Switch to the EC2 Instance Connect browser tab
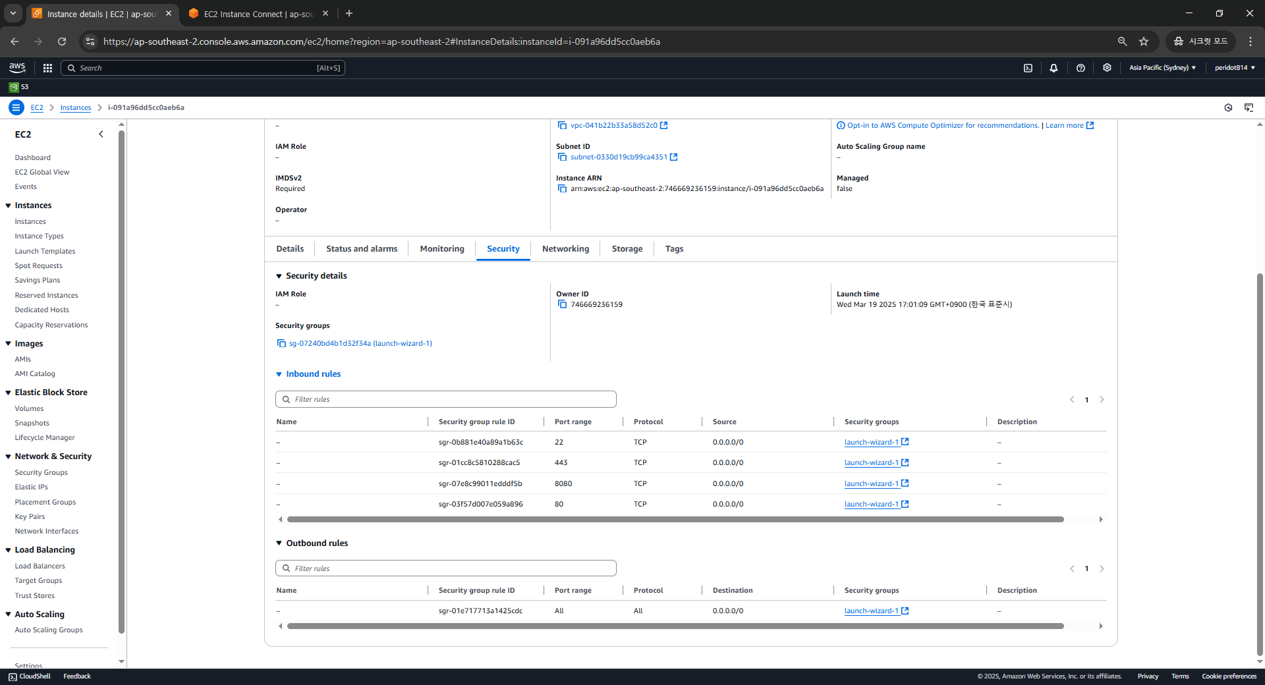Screen dimensions: 1265x685 [258, 14]
